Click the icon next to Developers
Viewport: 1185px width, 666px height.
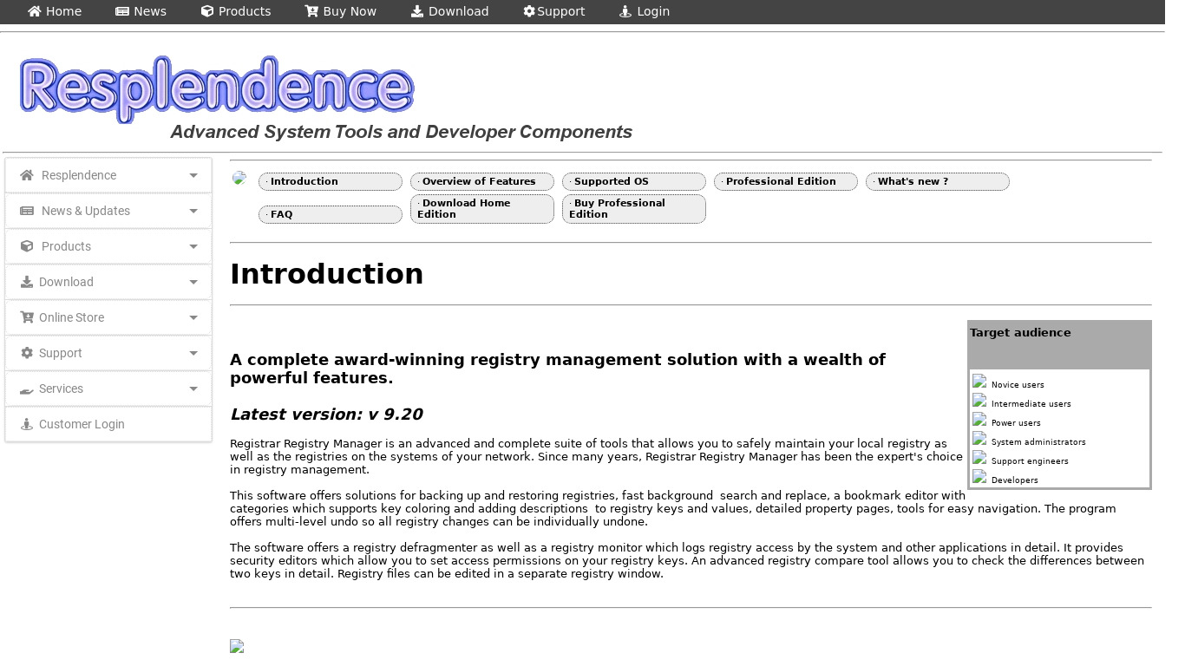[x=979, y=477]
